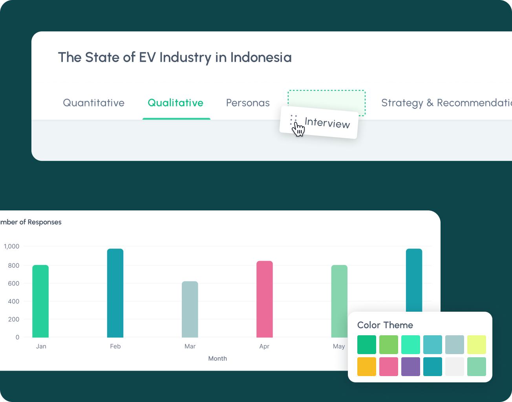Image resolution: width=512 pixels, height=402 pixels.
Task: Choose the lime green swatch
Action: [x=389, y=345]
